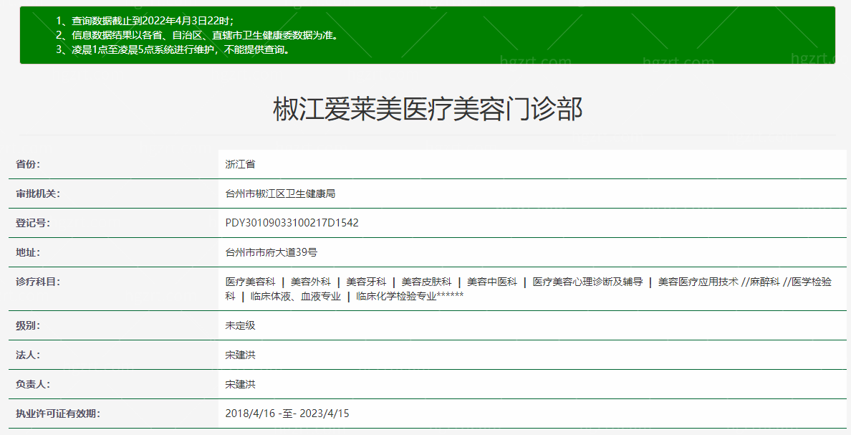Click the 美容牙科 entry
The width and height of the screenshot is (851, 435).
366,282
